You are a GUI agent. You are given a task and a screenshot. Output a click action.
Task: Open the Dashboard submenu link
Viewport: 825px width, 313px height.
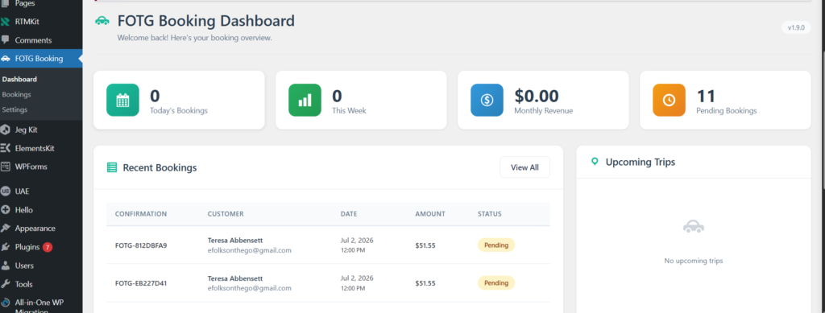pyautogui.click(x=19, y=80)
